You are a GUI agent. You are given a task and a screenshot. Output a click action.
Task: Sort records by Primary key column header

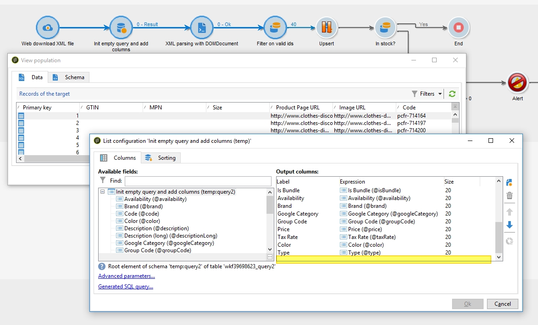coord(37,108)
